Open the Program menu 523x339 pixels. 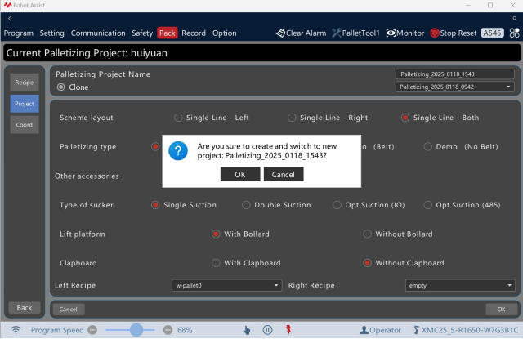click(x=19, y=33)
